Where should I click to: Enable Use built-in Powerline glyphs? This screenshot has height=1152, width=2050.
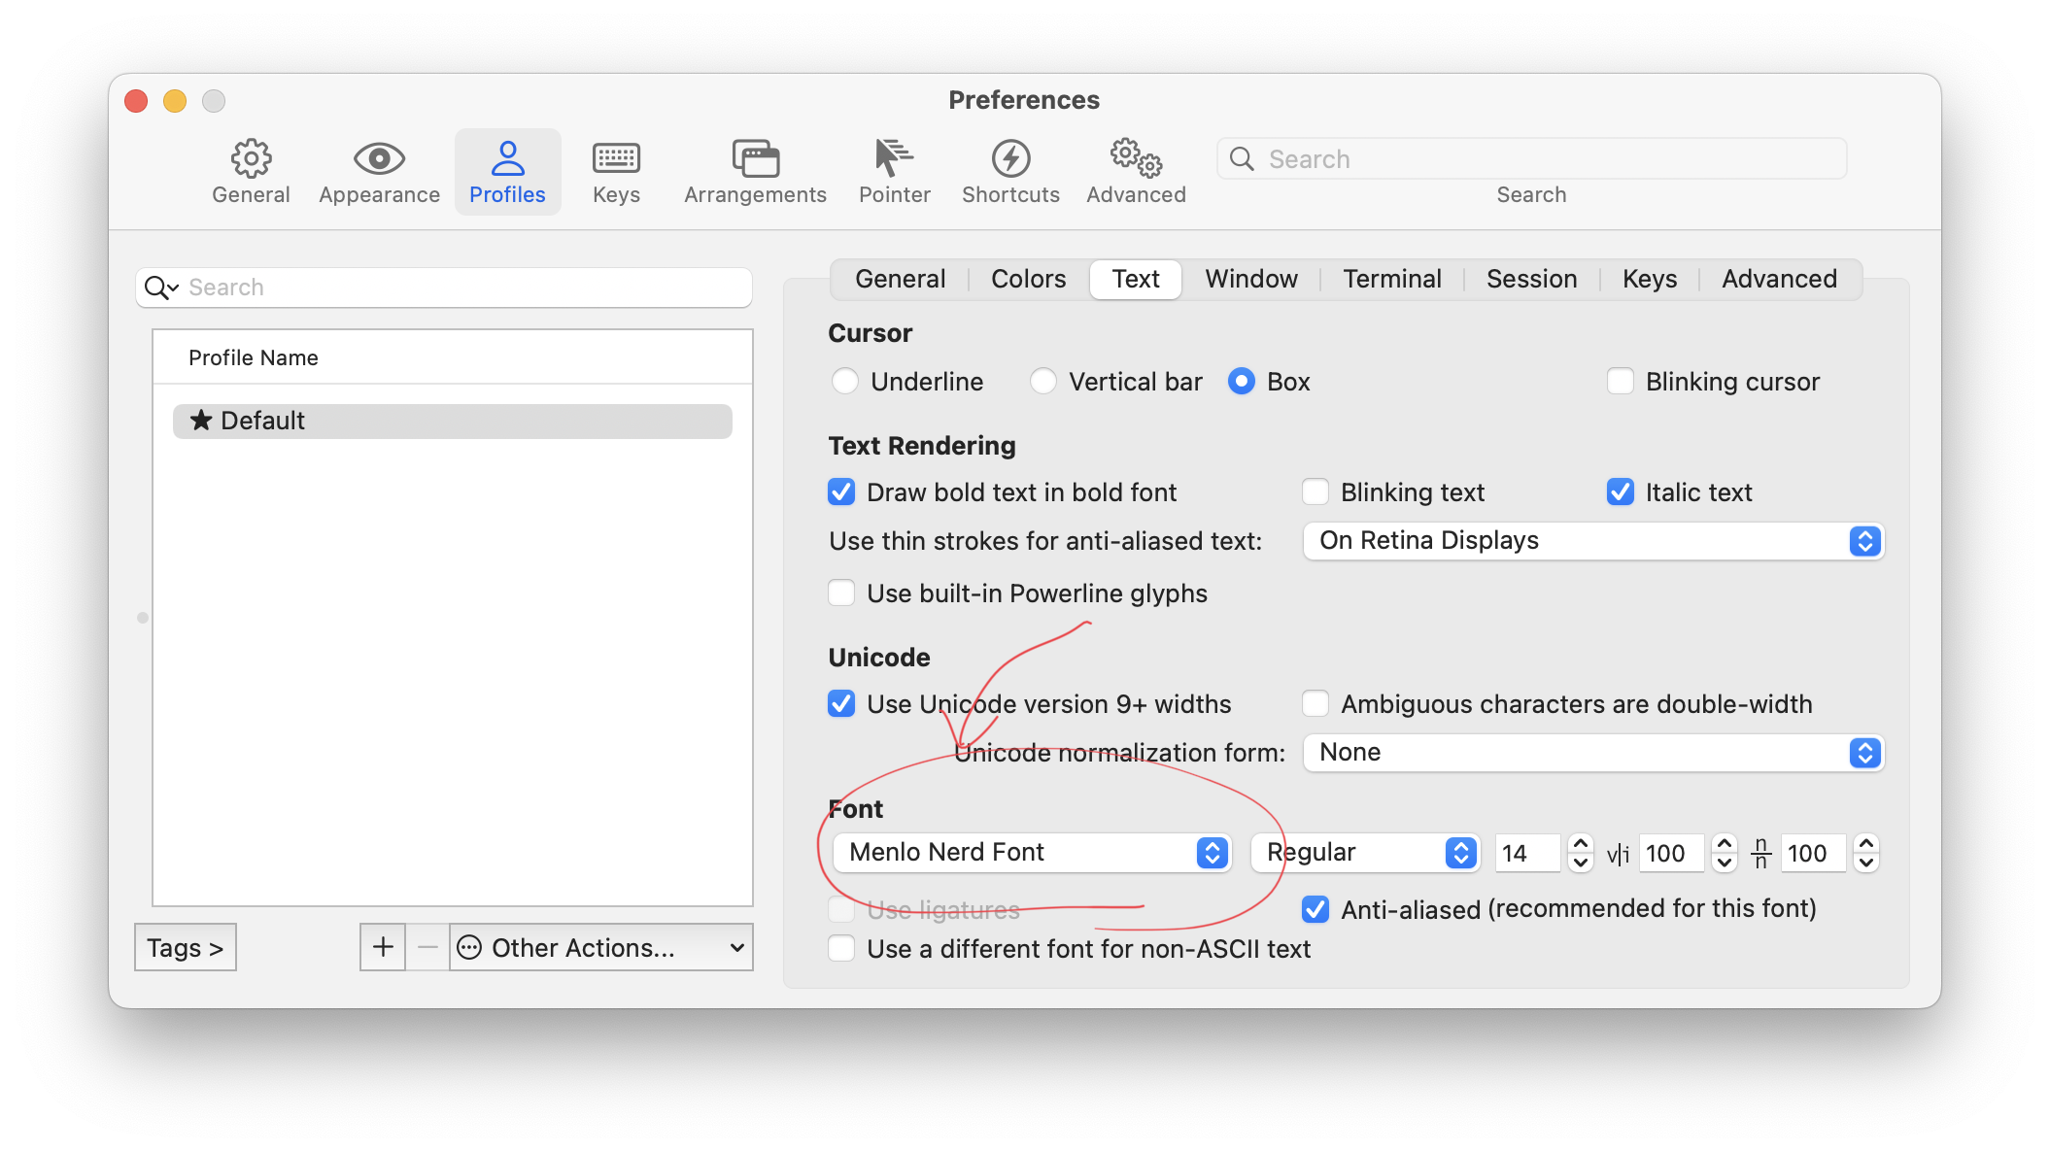[x=841, y=593]
